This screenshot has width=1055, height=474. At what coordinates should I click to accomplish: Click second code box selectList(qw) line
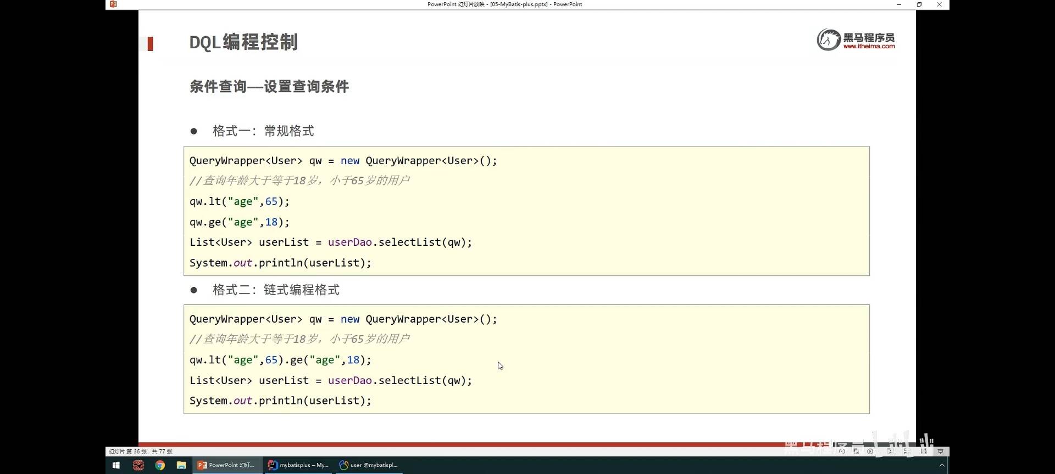click(x=330, y=380)
